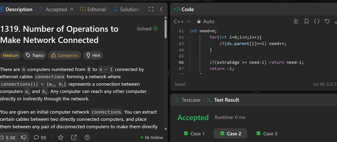Click 'Runtime: 0 ms' text
Image resolution: width=337 pixels, height=142 pixels.
[230, 117]
